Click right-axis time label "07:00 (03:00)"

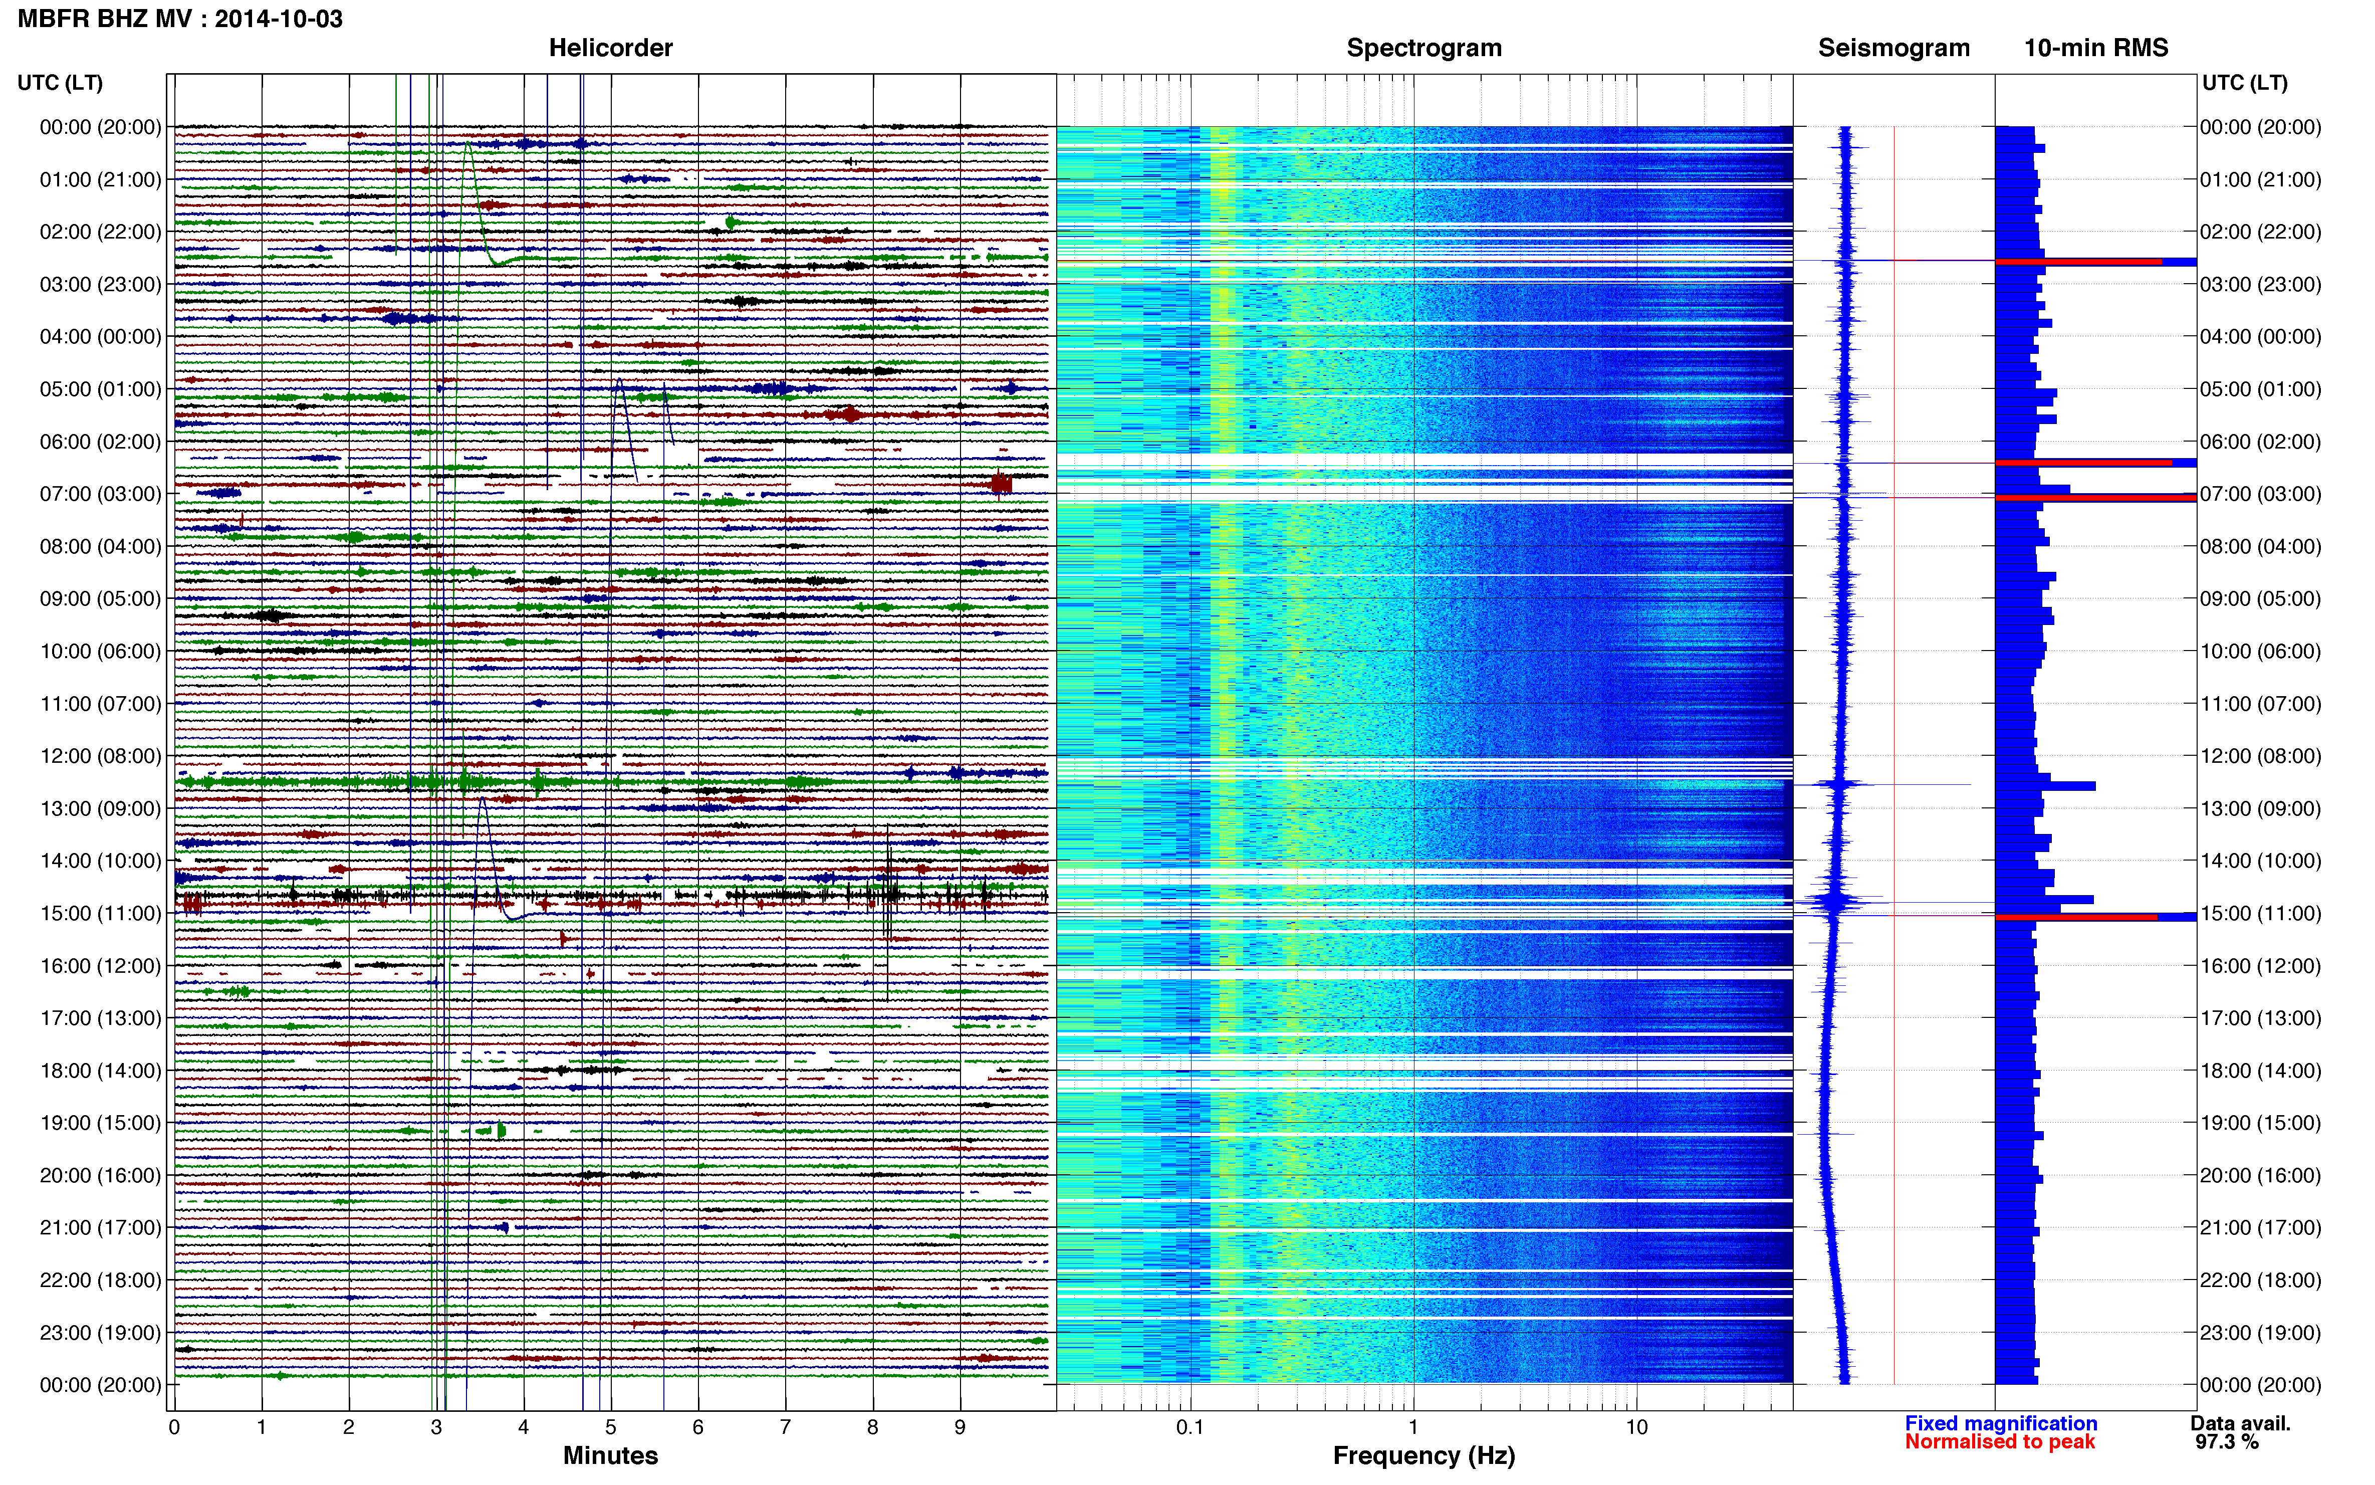pyautogui.click(x=2261, y=494)
